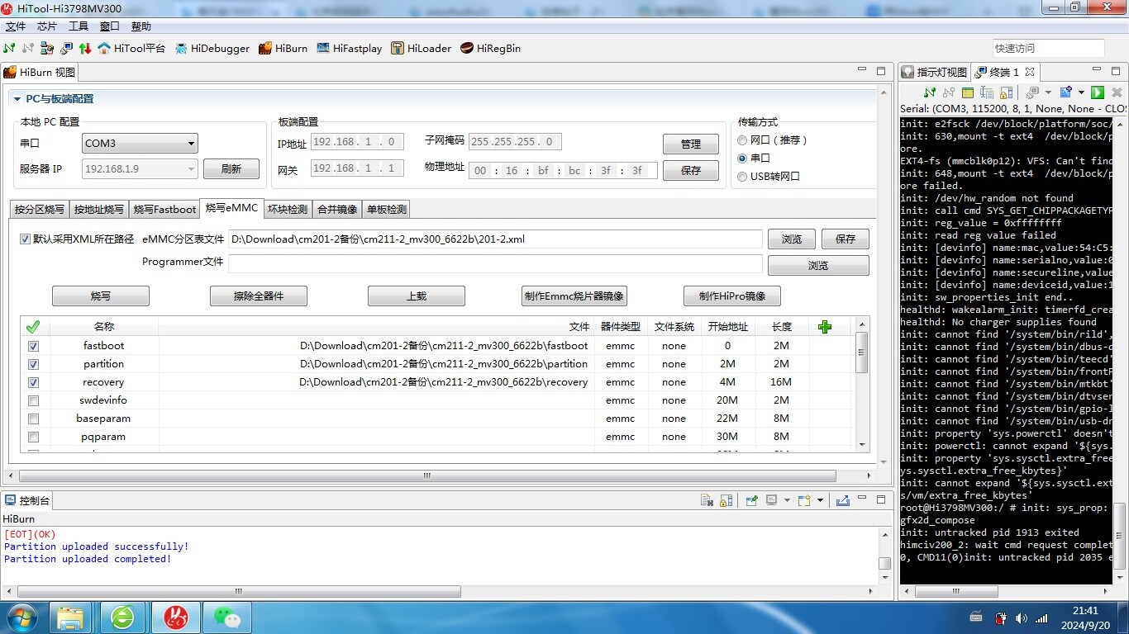This screenshot has height=634, width=1129.
Task: Check the baseparam partition checkbox
Action: pyautogui.click(x=33, y=419)
